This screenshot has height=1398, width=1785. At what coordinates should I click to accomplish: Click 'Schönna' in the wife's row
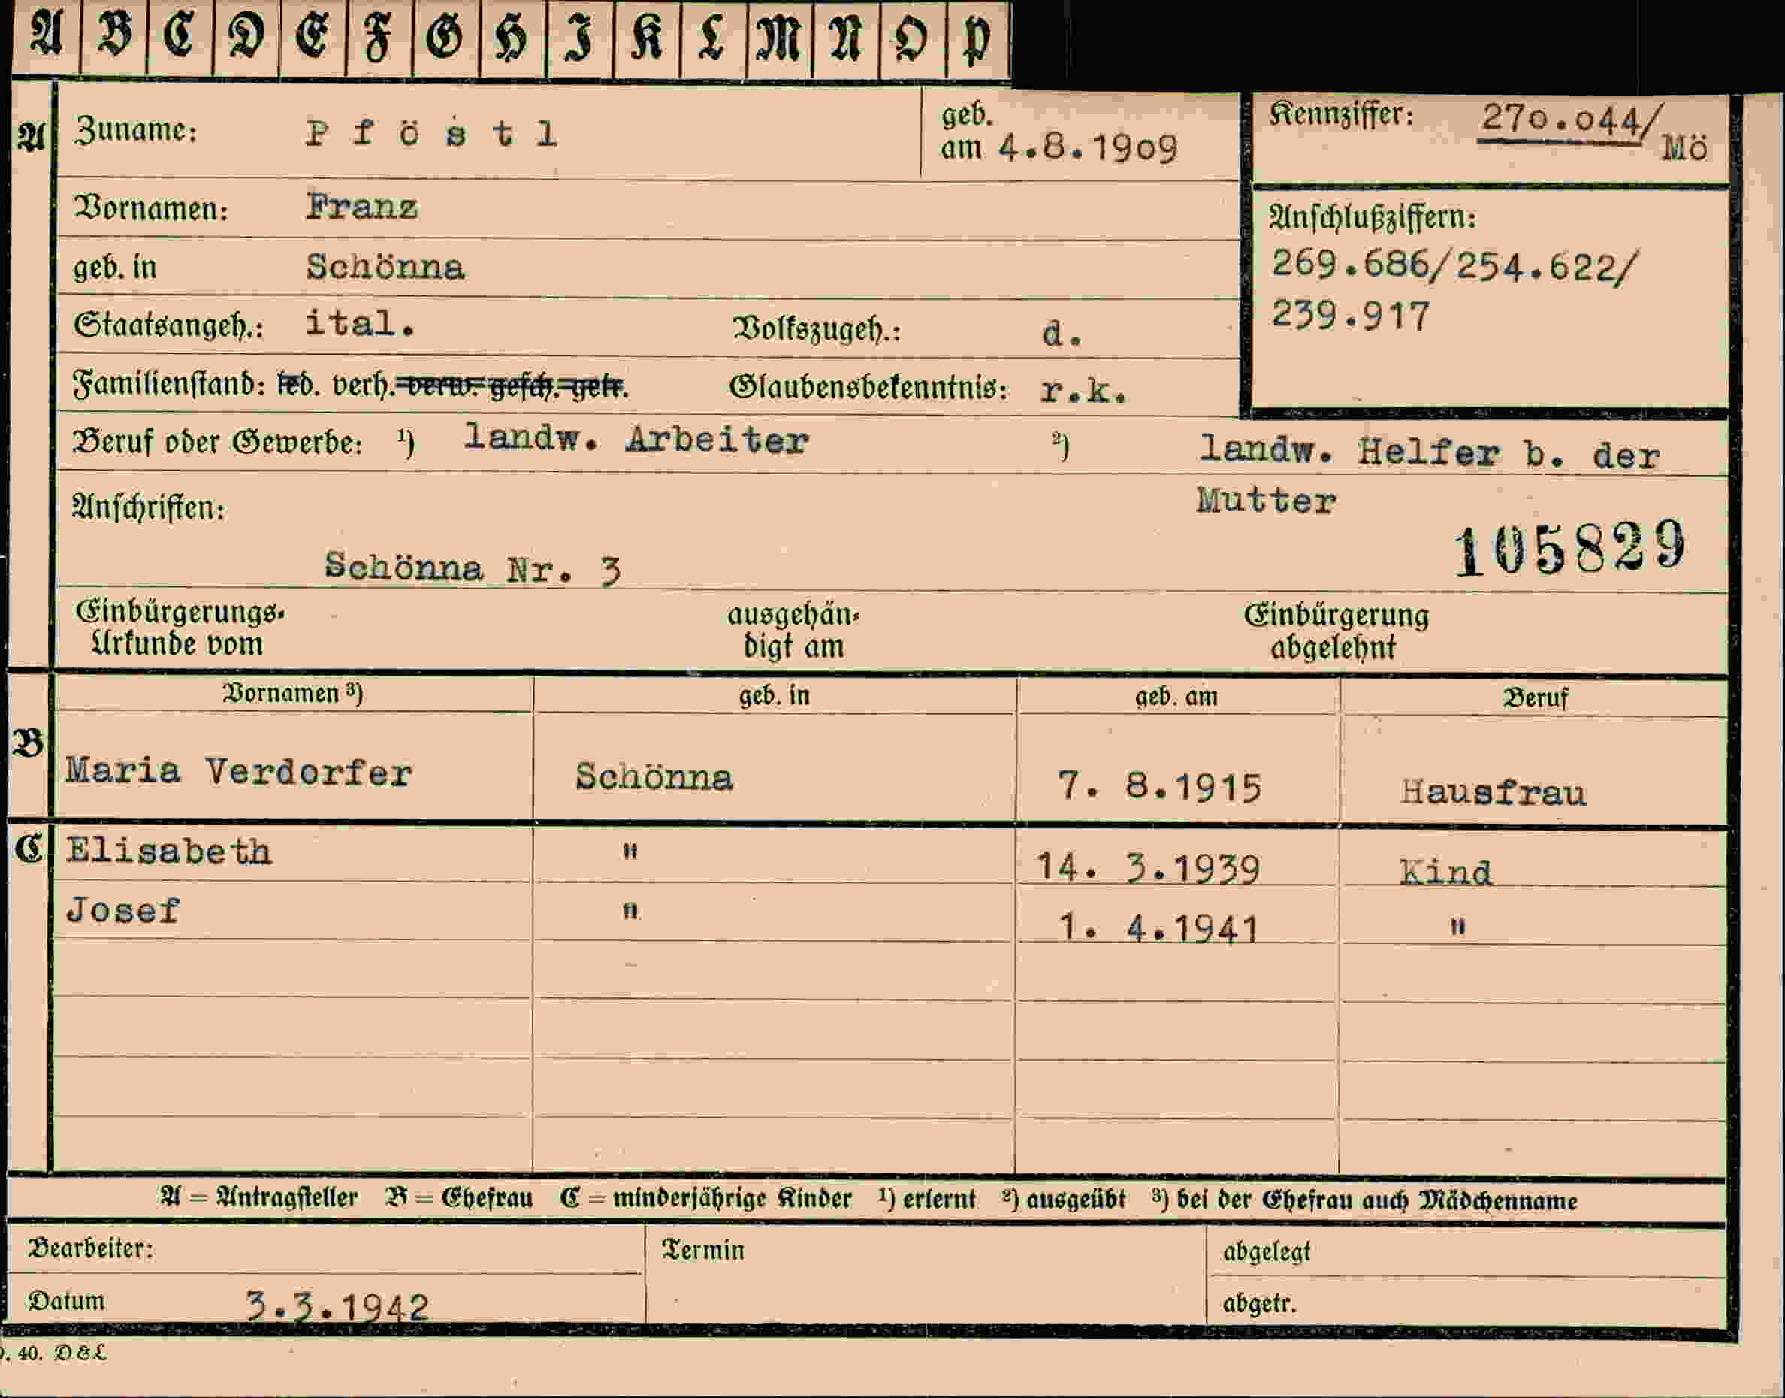pyautogui.click(x=654, y=776)
